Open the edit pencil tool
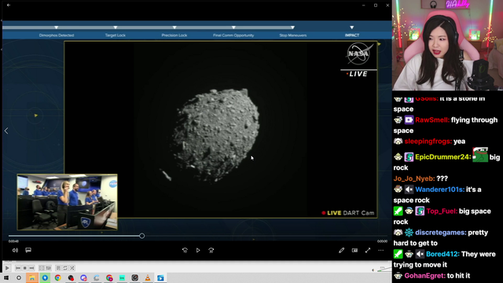The height and width of the screenshot is (283, 503). coord(341,250)
